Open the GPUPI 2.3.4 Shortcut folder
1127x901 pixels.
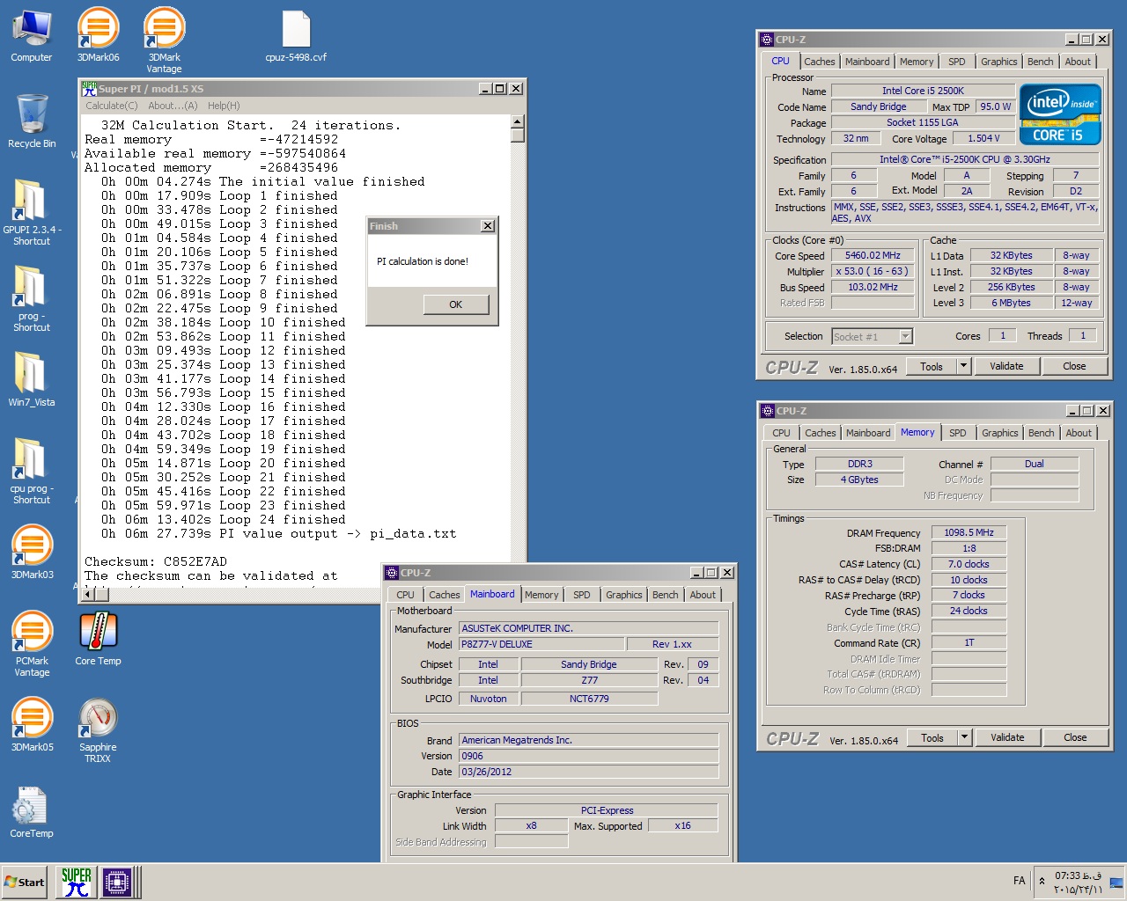click(x=32, y=211)
